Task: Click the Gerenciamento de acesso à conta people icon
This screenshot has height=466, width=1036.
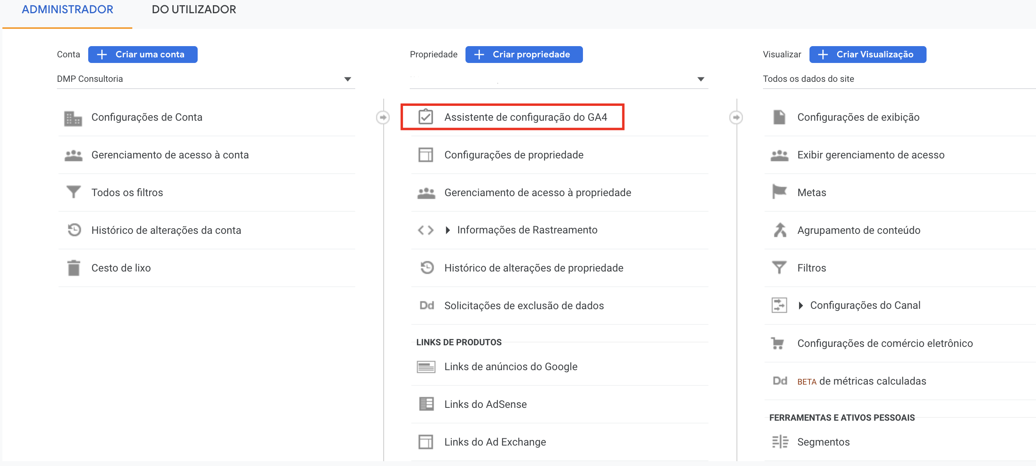Action: point(73,154)
